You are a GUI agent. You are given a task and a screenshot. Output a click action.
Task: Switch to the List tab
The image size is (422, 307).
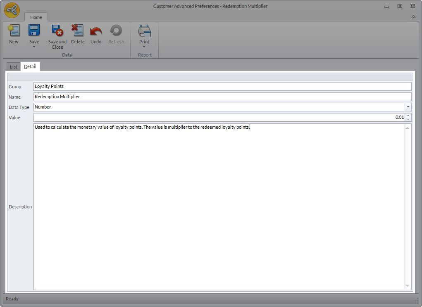14,66
